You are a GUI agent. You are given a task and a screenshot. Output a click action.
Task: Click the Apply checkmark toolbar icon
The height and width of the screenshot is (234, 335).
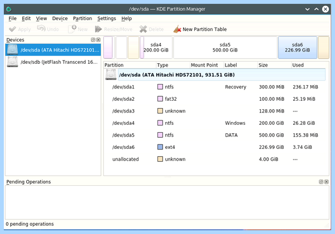click(x=12, y=29)
